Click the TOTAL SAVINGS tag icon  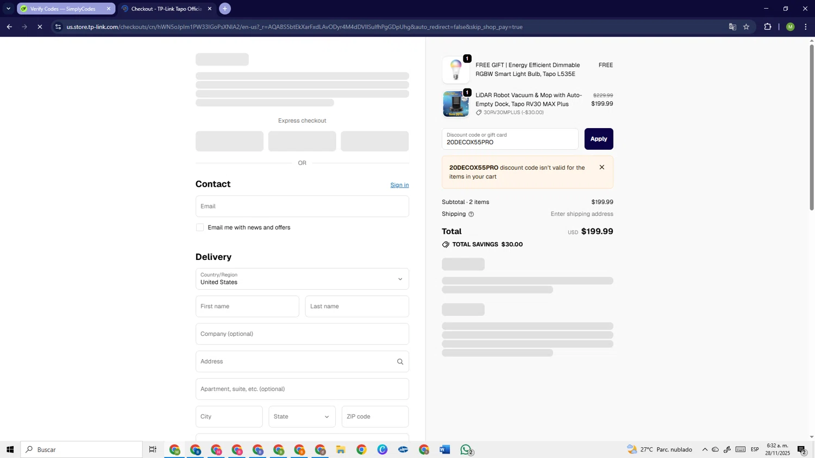click(x=446, y=245)
